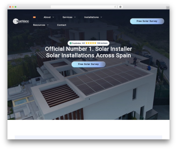This screenshot has height=150, width=177.
Task: Open the 138 reviews link
Action: pos(102,43)
